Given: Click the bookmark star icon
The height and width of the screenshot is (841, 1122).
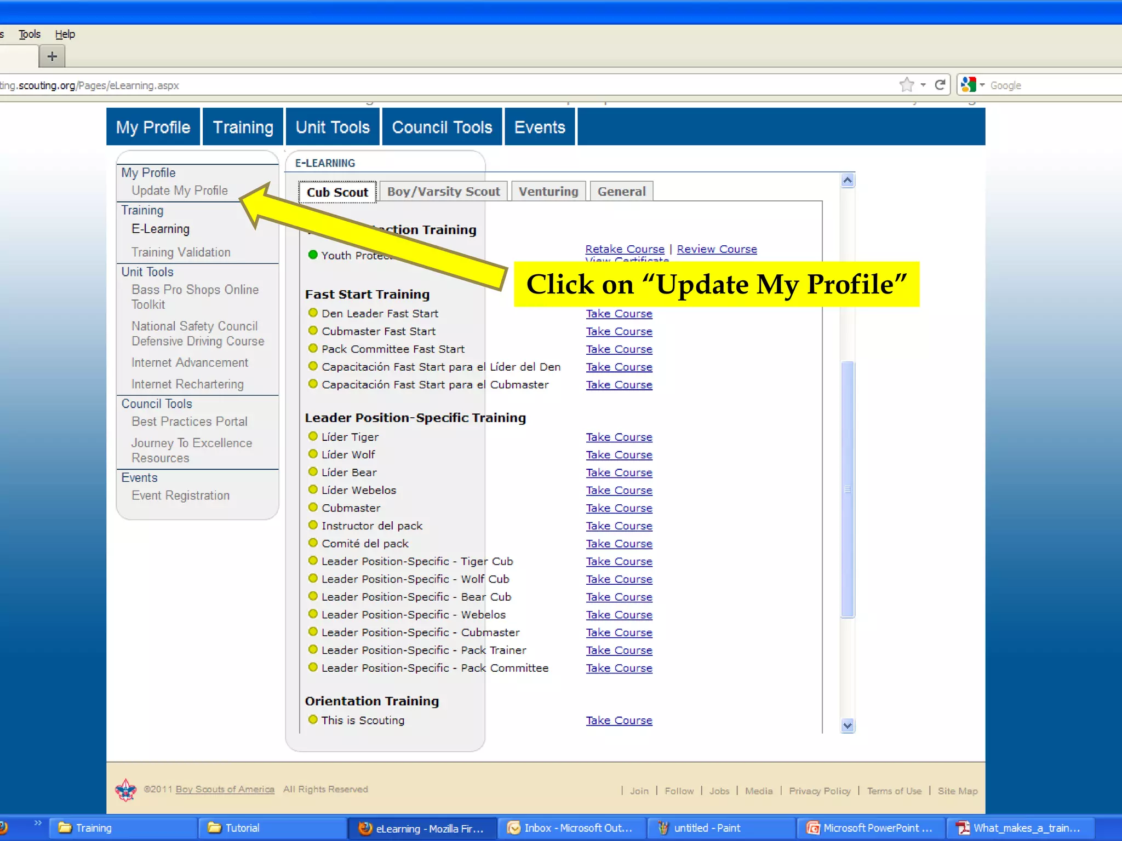Looking at the screenshot, I should coord(906,85).
